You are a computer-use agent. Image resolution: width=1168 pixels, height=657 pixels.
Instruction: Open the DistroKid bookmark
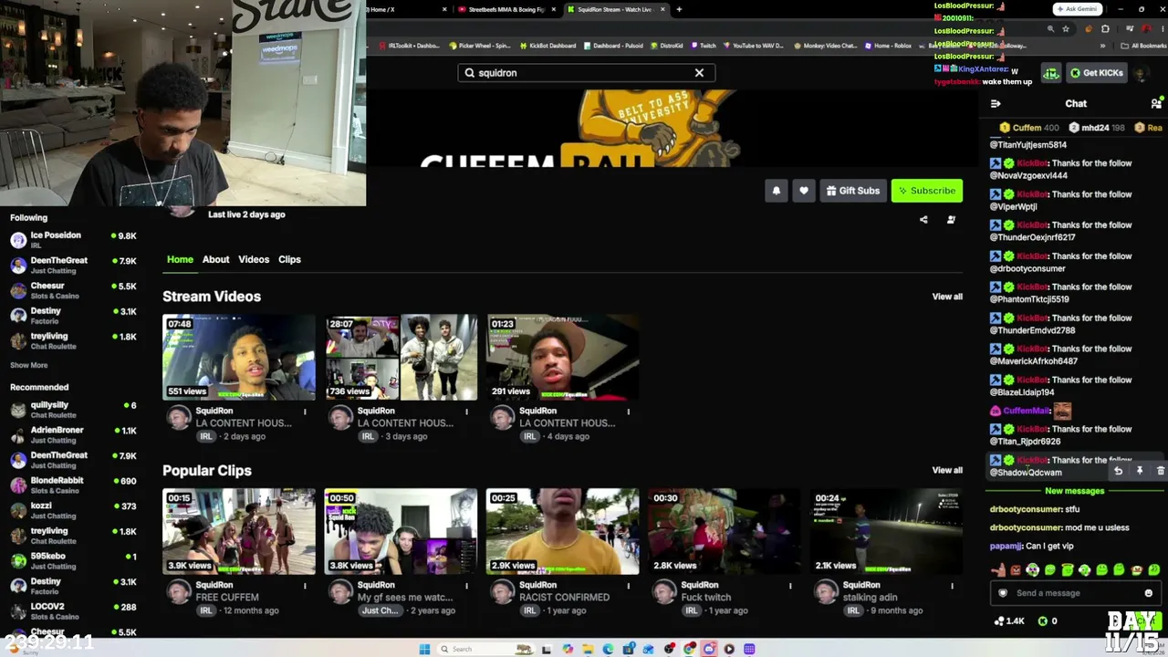(666, 46)
